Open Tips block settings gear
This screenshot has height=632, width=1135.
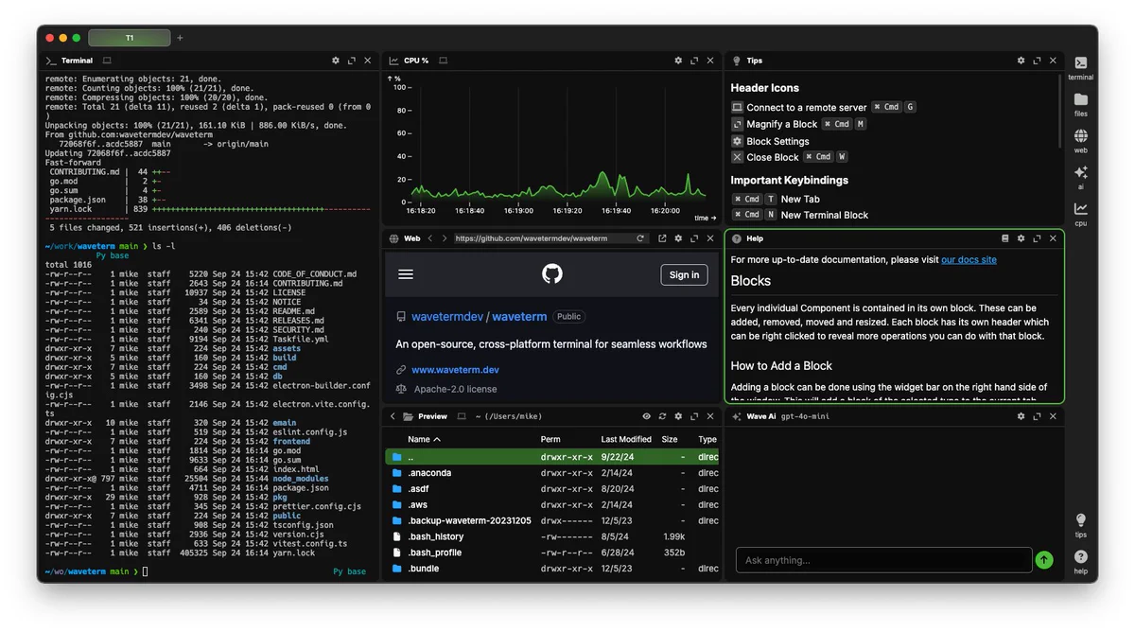point(1021,61)
